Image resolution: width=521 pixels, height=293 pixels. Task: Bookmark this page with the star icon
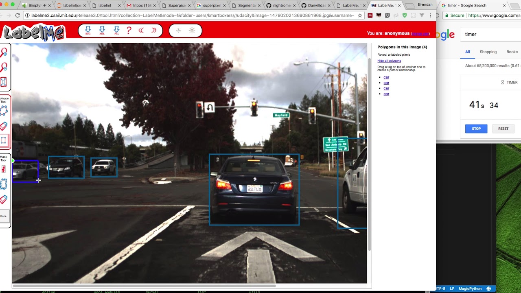pyautogui.click(x=360, y=15)
